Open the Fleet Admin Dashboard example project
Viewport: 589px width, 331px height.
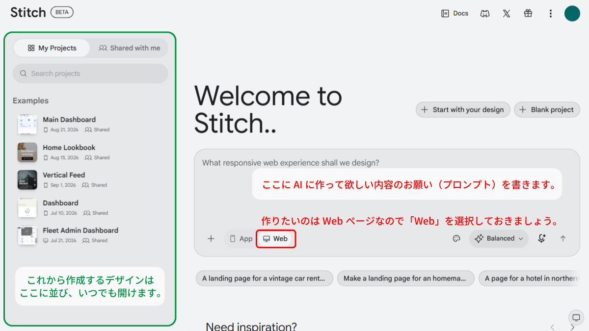(90, 235)
